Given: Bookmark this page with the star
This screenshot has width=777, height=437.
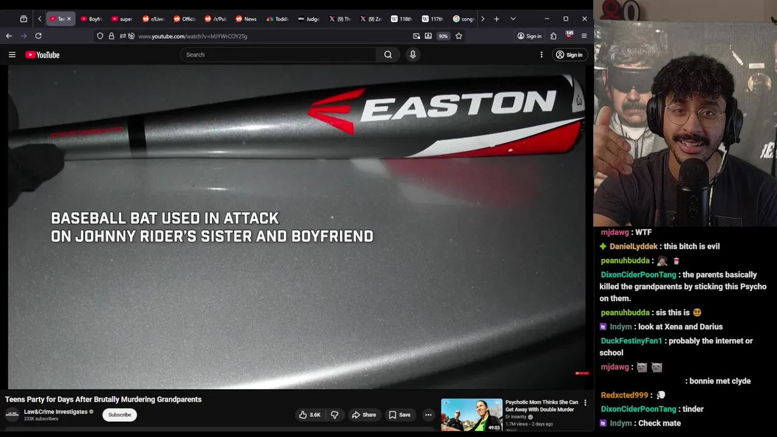Looking at the screenshot, I should (x=459, y=36).
